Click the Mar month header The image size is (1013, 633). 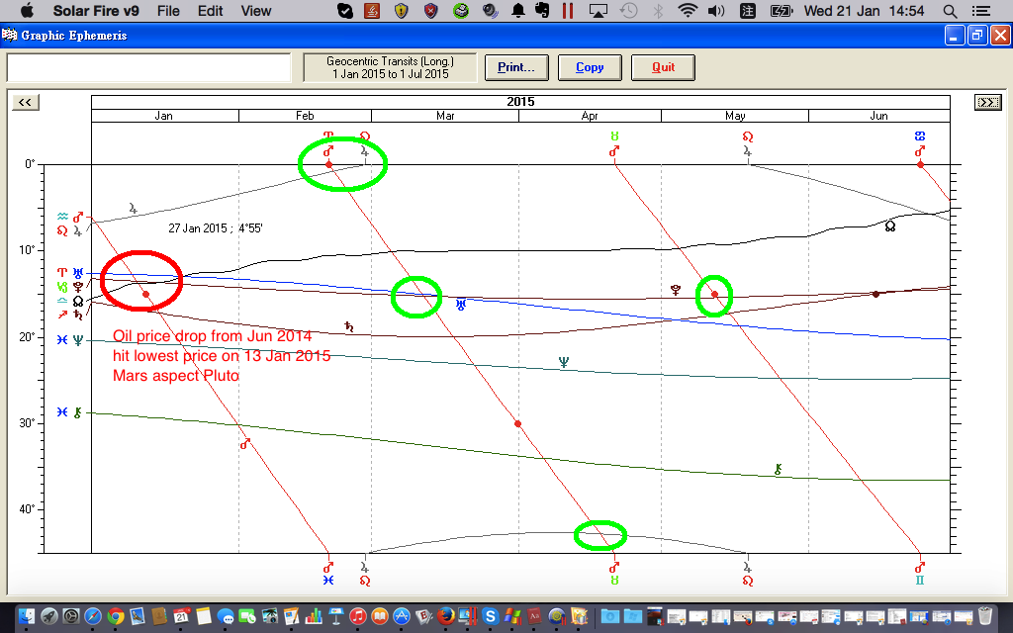445,116
